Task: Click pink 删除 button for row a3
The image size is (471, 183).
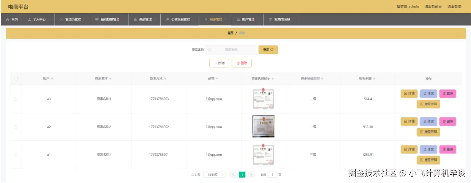Action: tap(448, 93)
